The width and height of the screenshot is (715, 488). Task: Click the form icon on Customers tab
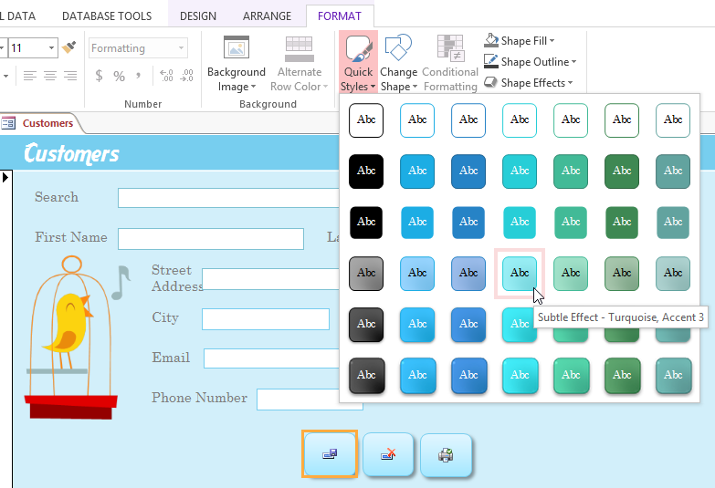point(8,123)
